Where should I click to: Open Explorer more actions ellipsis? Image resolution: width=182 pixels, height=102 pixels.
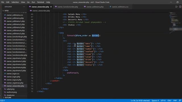(x=24, y=7)
